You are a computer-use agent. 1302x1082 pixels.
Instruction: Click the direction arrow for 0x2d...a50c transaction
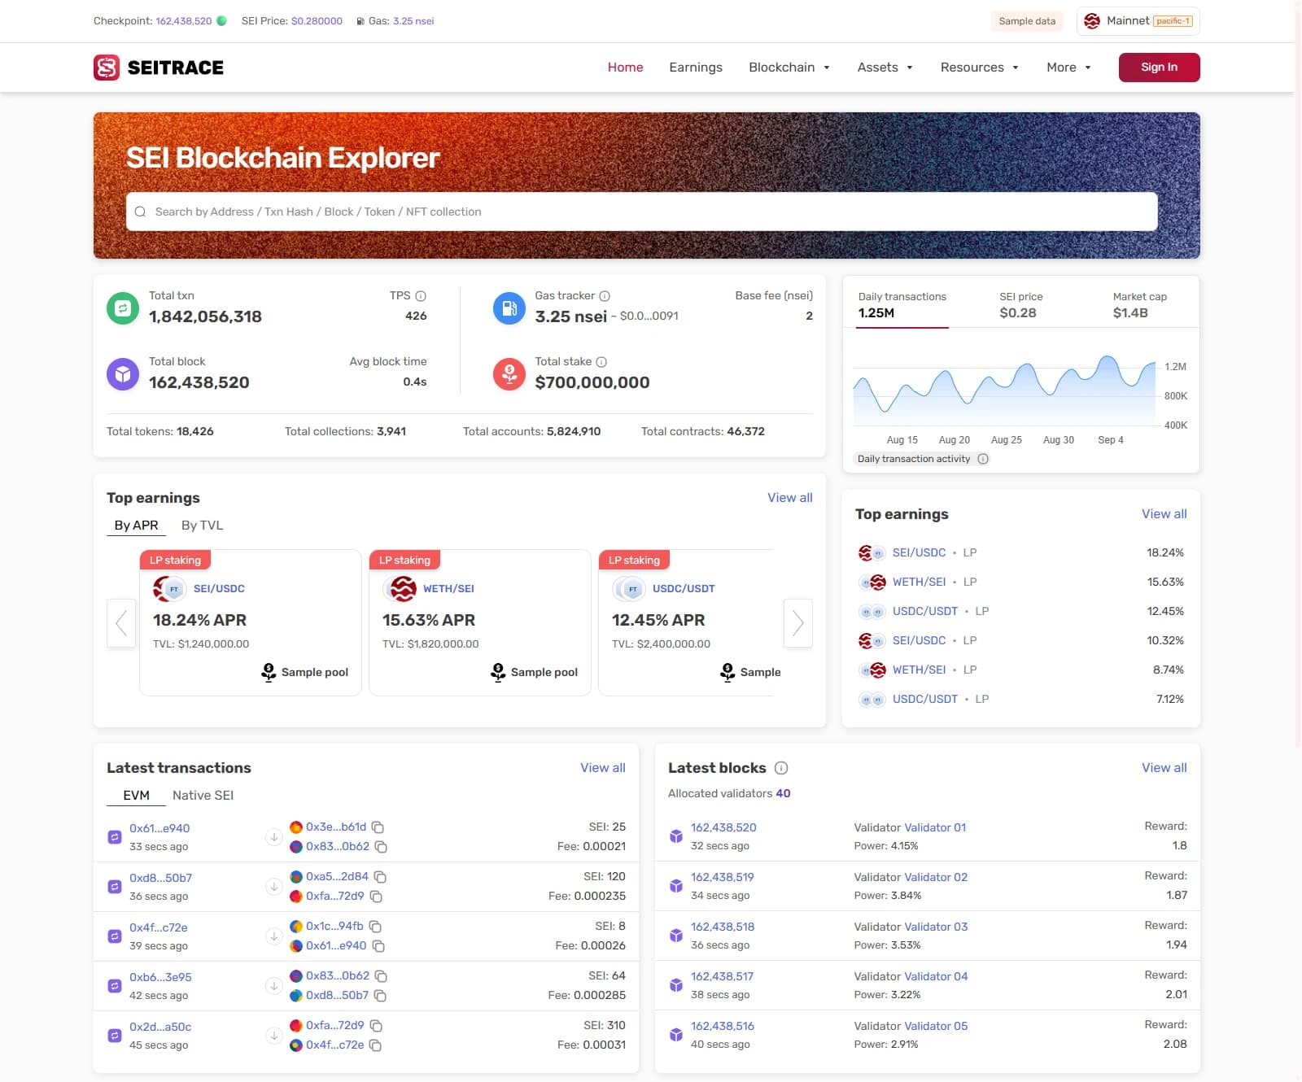pos(274,1036)
